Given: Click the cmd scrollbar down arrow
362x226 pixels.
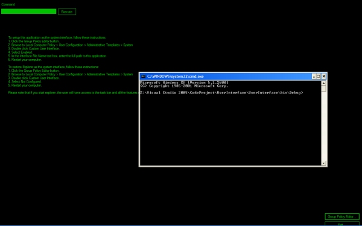Looking at the screenshot, I should point(323,163).
